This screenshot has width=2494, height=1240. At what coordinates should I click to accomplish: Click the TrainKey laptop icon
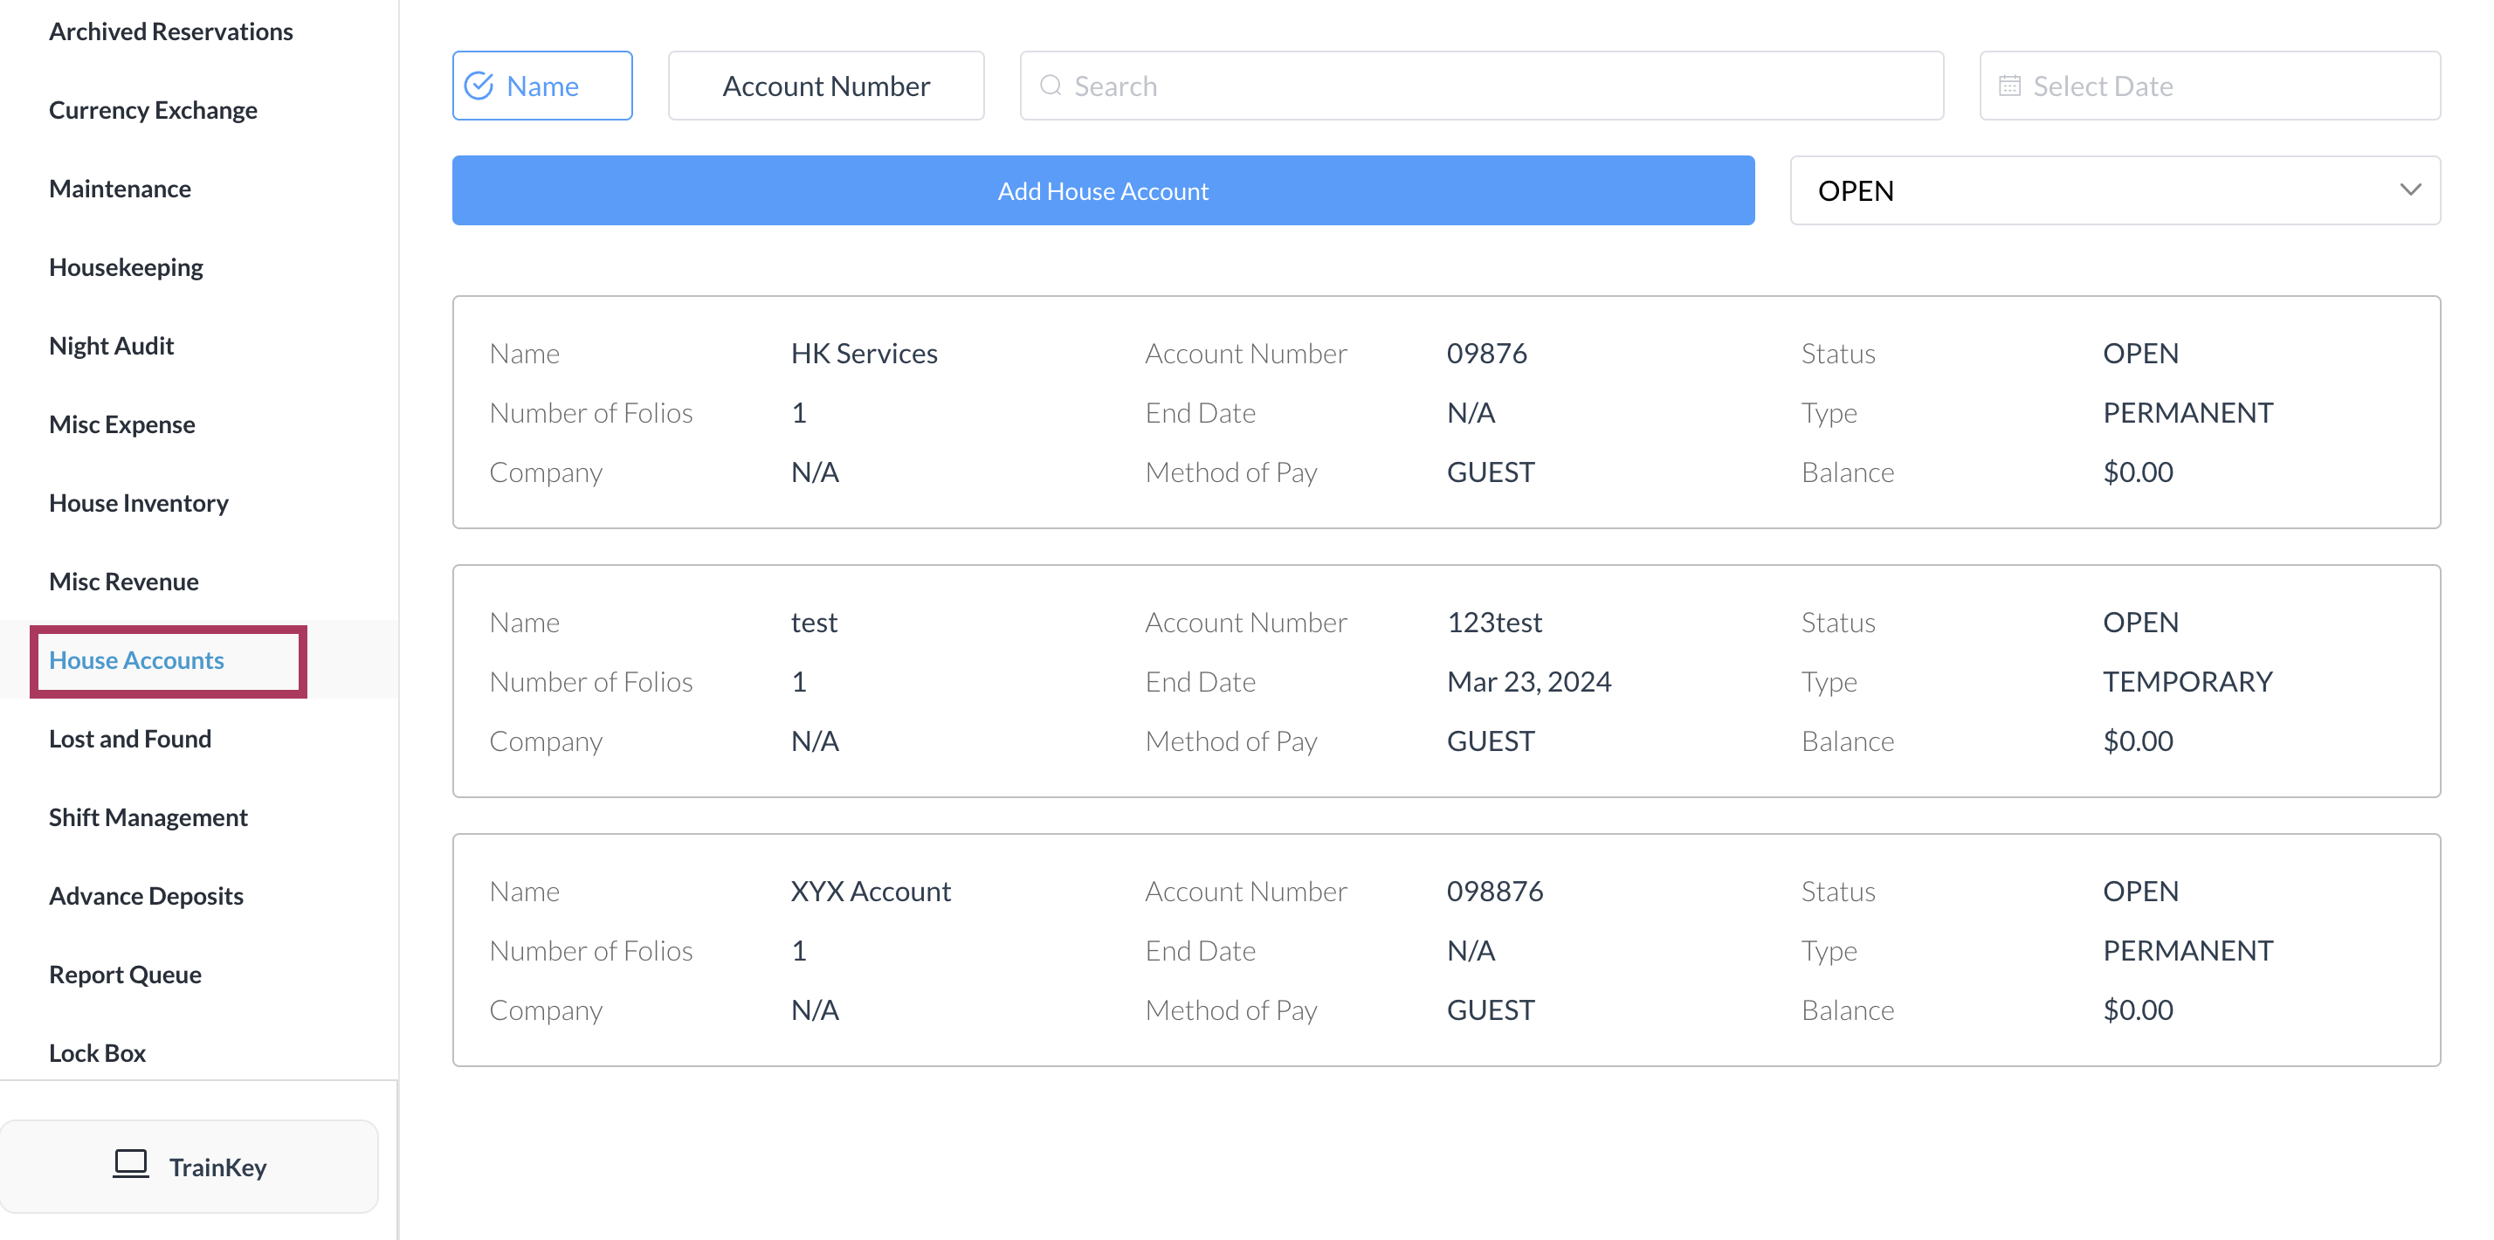(131, 1165)
